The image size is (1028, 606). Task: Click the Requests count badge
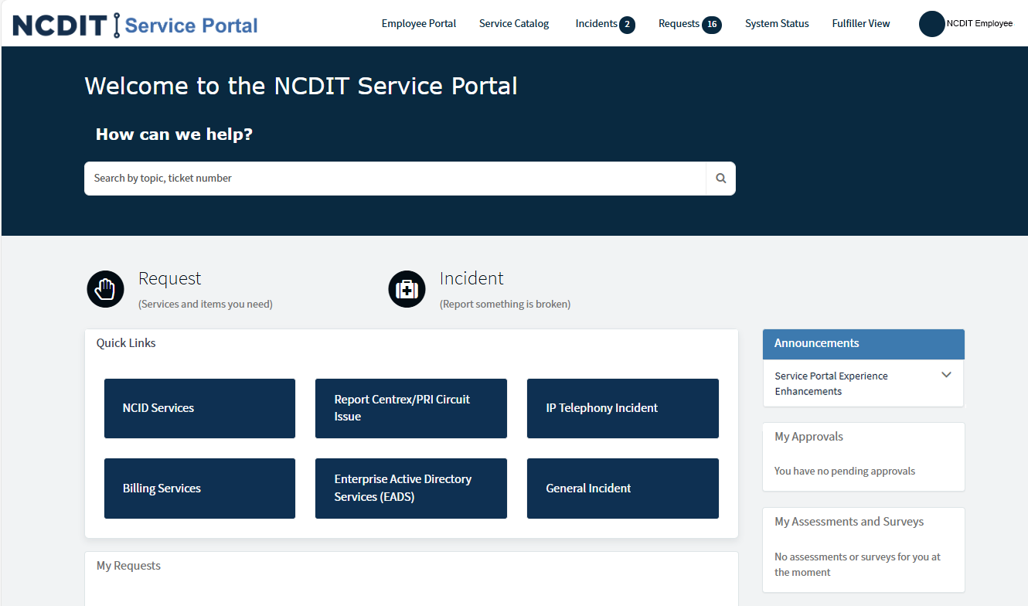pos(712,24)
